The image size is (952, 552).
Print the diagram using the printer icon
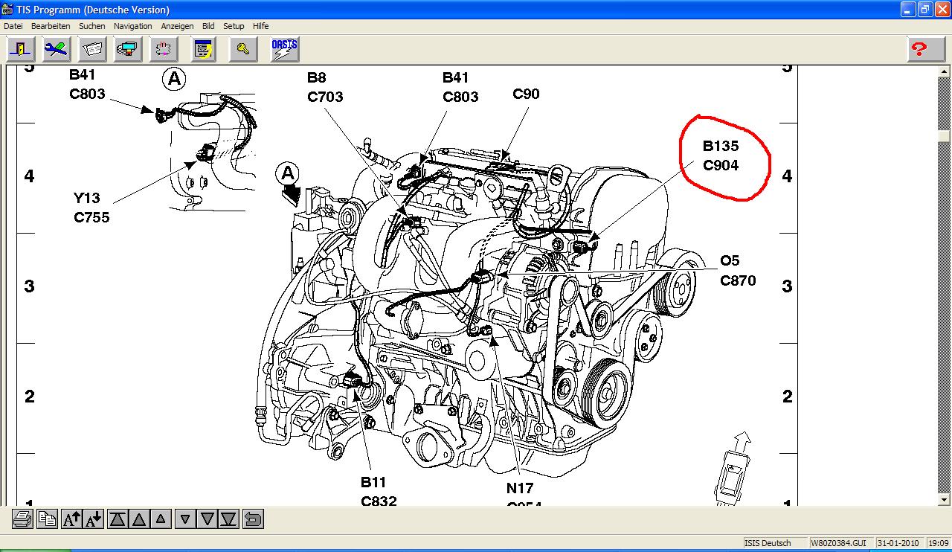(x=22, y=519)
